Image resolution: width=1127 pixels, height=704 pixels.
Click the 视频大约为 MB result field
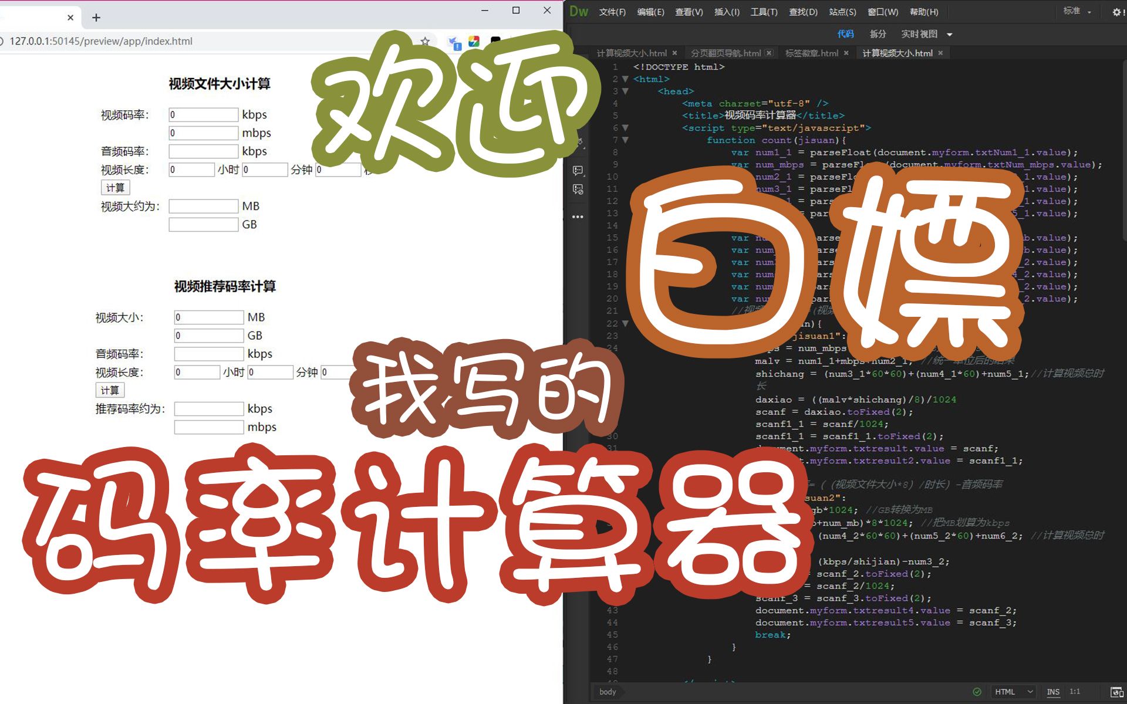click(x=203, y=206)
